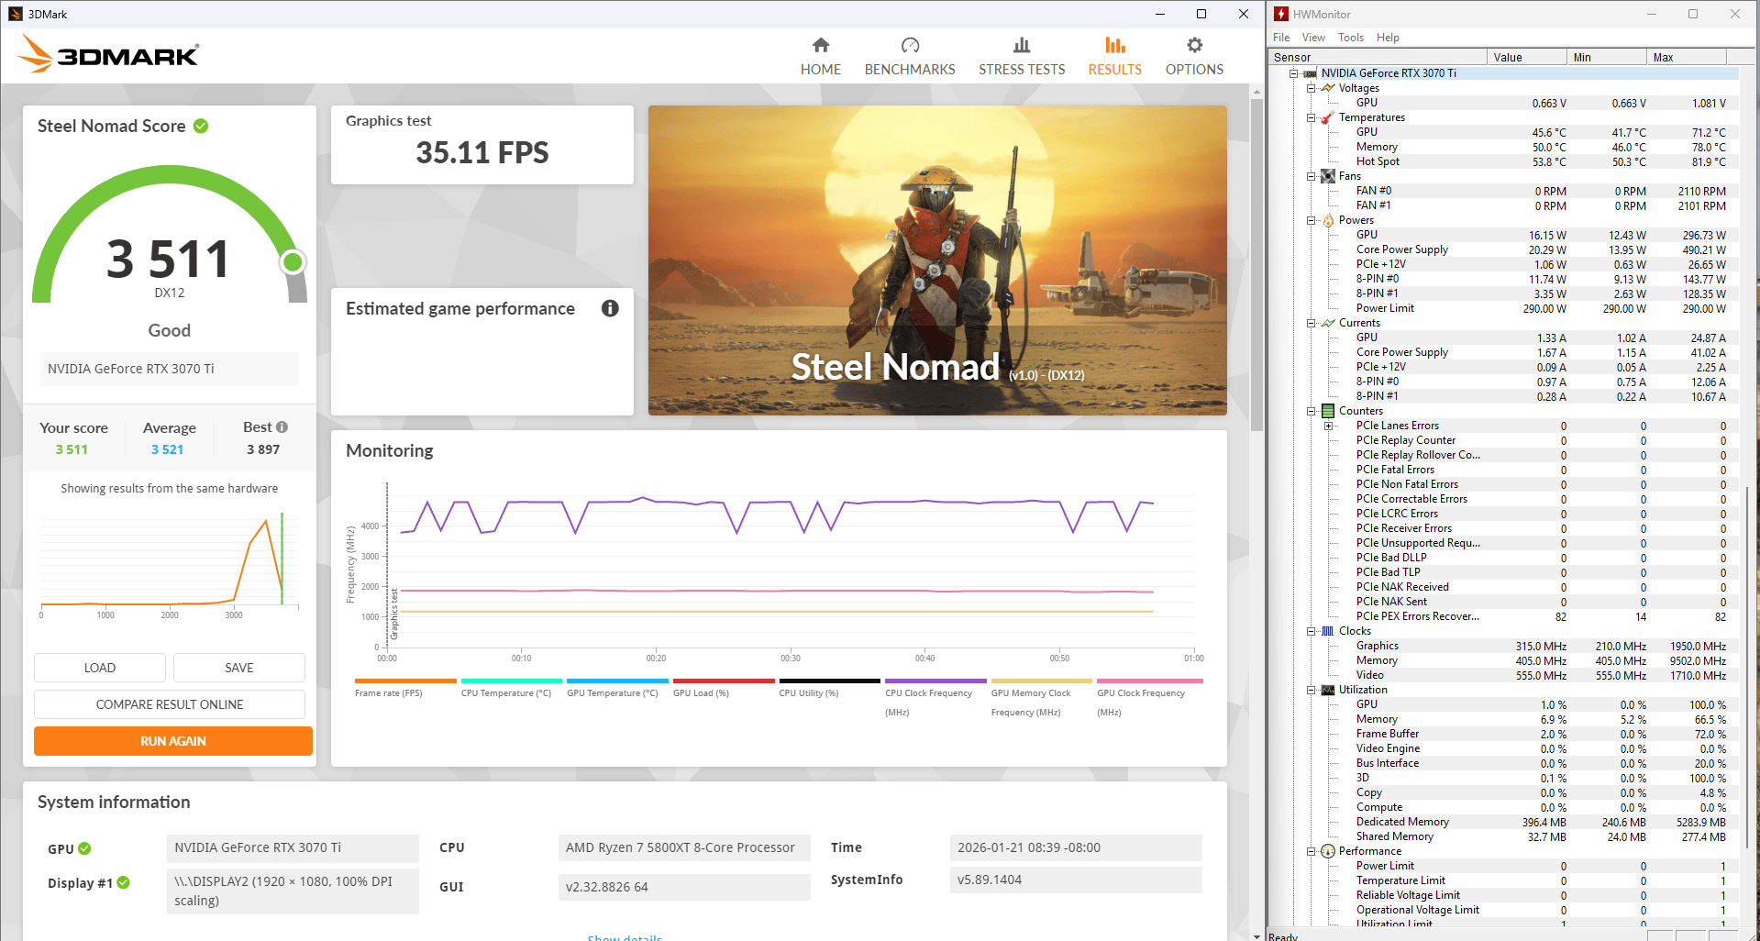Toggle the CPU Clock Frequency chart series

click(x=935, y=698)
